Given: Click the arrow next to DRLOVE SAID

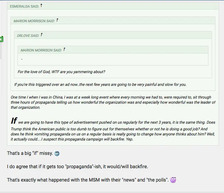Looking at the screenshot, I should (x=42, y=35).
